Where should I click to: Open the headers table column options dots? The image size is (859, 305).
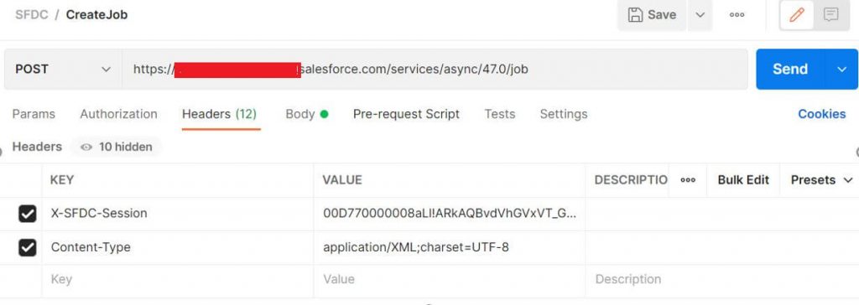tap(688, 180)
